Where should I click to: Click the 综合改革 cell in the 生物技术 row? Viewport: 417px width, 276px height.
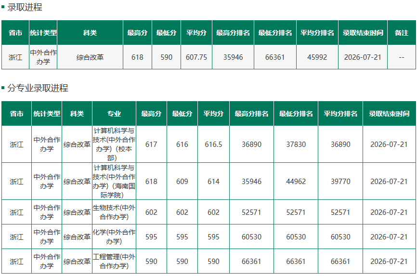77,212
